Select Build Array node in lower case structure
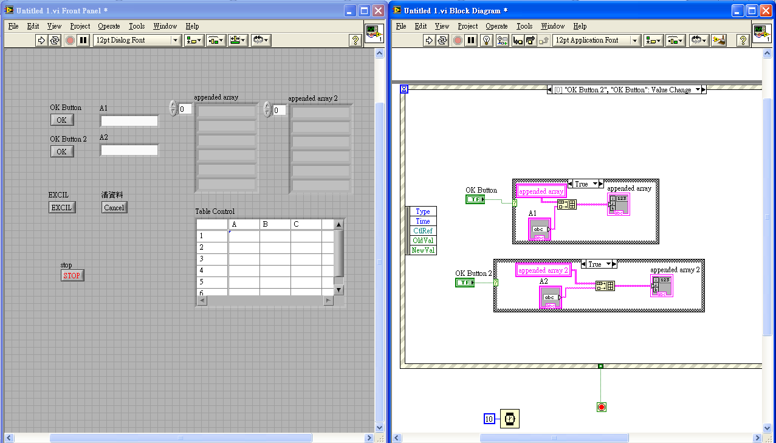The image size is (776, 443). (605, 286)
